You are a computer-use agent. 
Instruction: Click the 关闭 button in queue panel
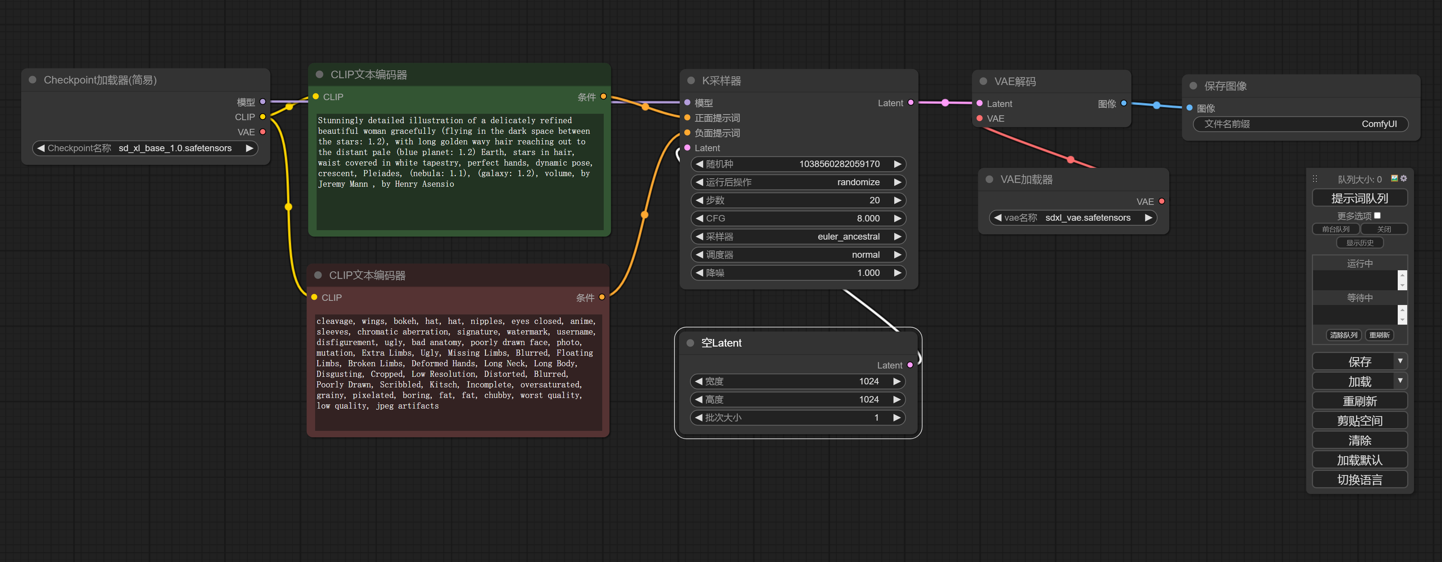pos(1384,229)
